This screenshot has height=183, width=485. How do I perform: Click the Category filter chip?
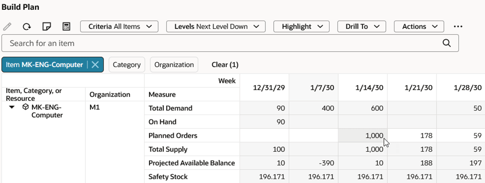126,65
